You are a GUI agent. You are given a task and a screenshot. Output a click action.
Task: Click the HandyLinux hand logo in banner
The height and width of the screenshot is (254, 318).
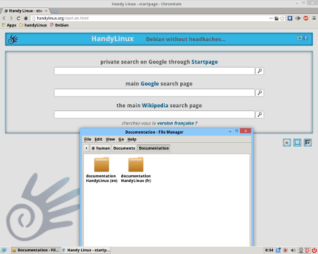pos(13,39)
